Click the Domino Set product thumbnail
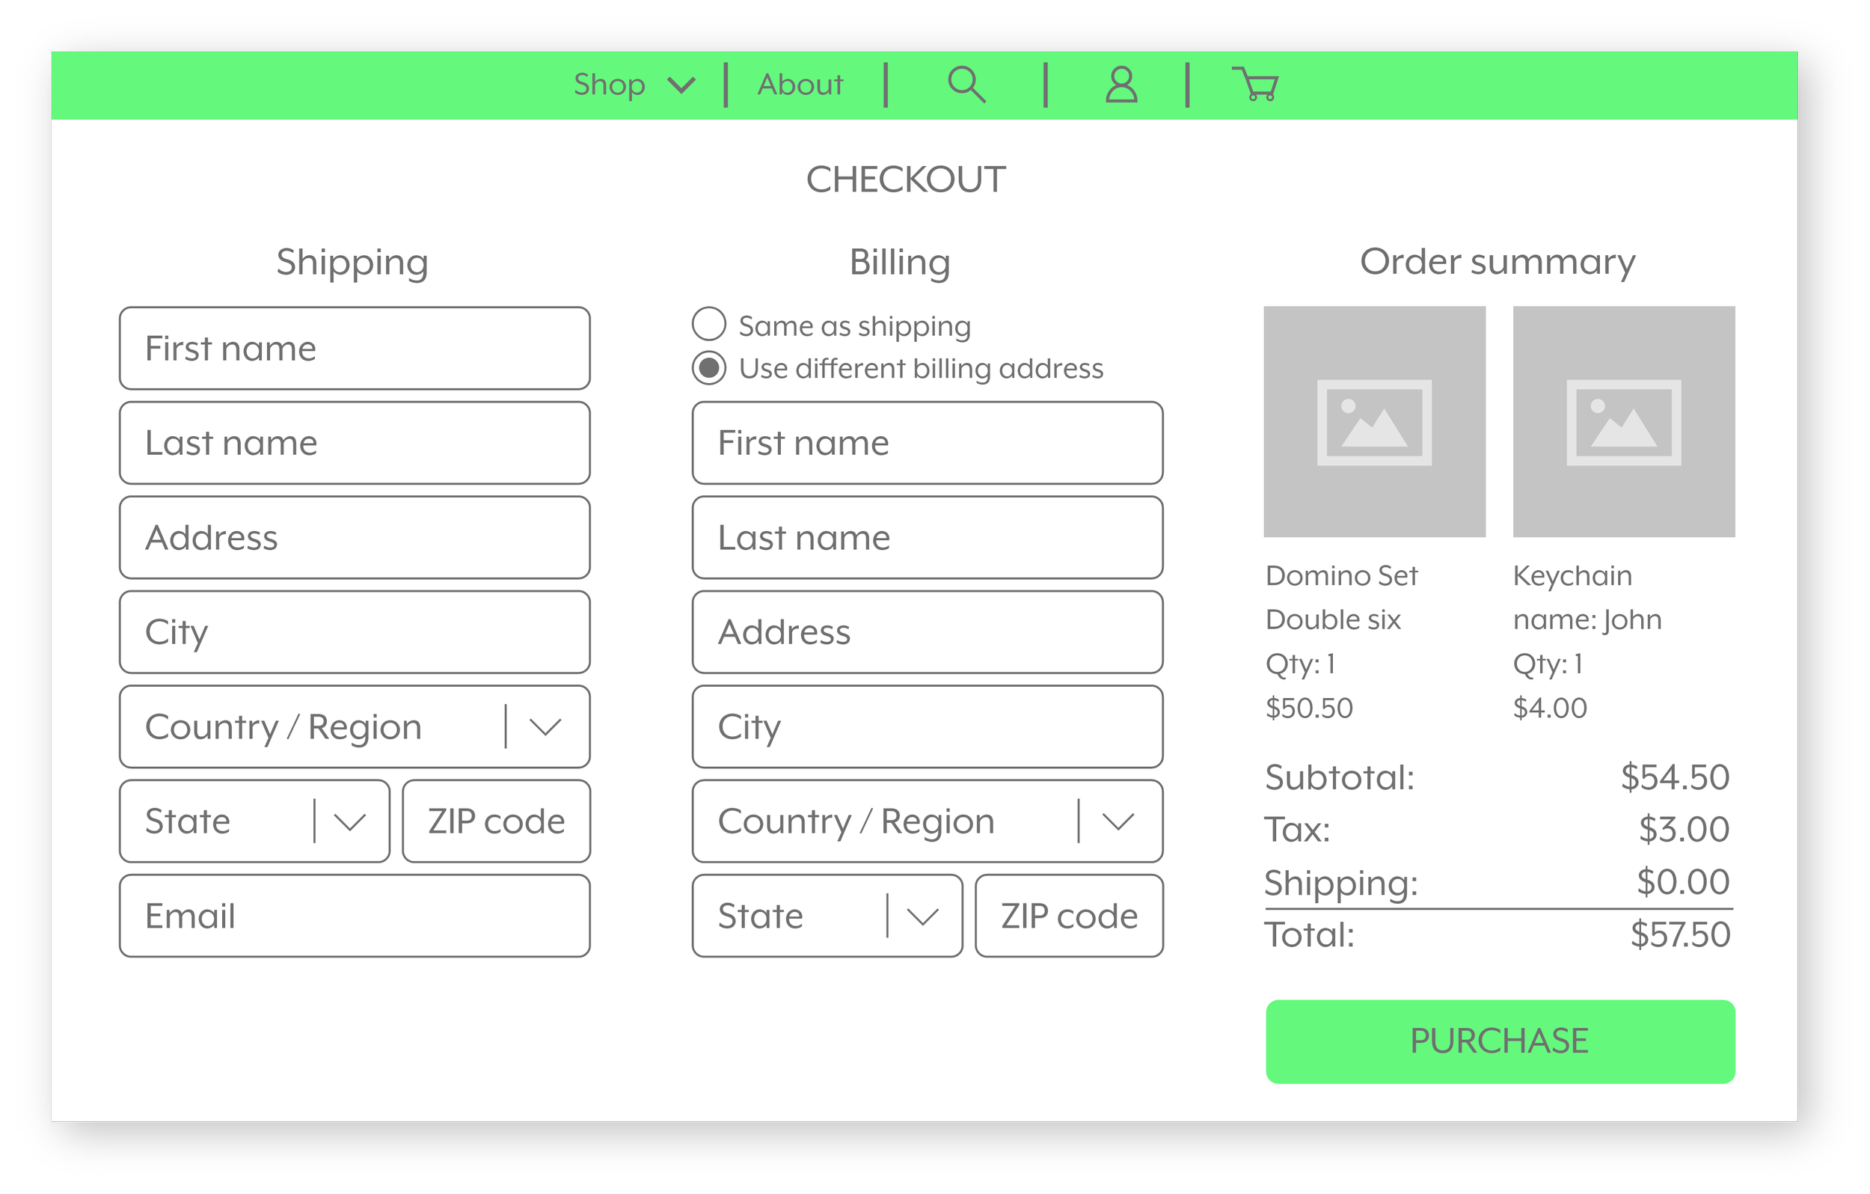Screen dimensions: 1870x1194 point(1375,420)
